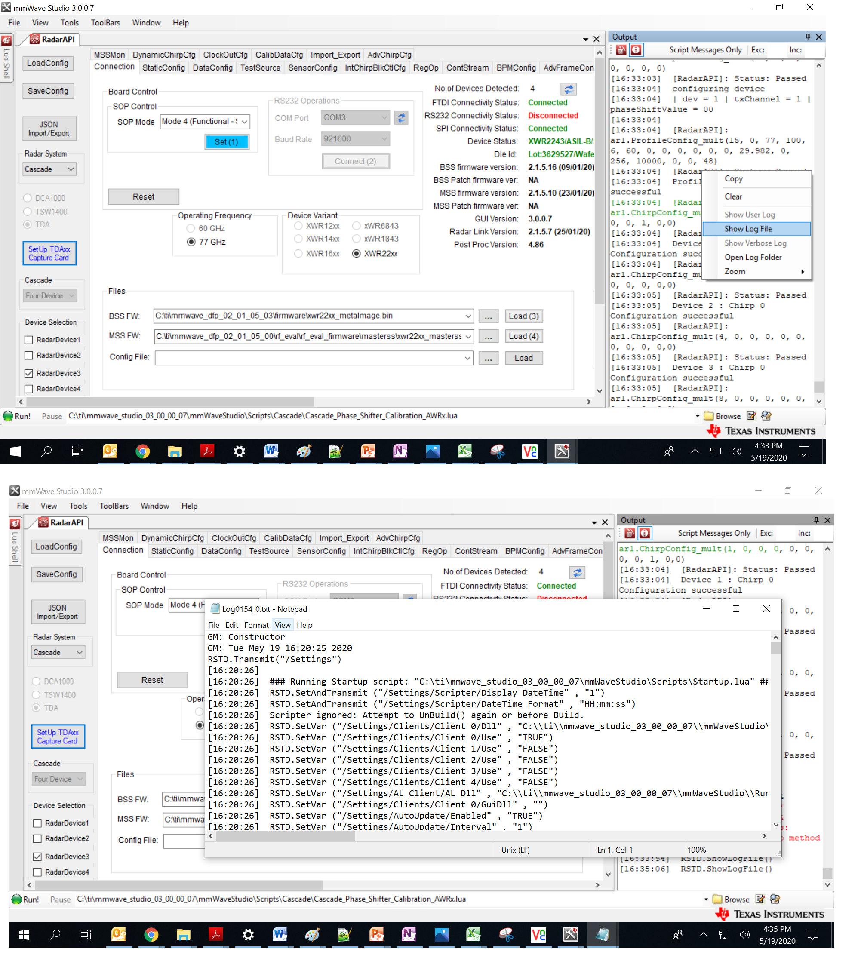This screenshot has width=861, height=964.
Task: Click red log toggle icon in lower capture Output panel
Action: 644,533
